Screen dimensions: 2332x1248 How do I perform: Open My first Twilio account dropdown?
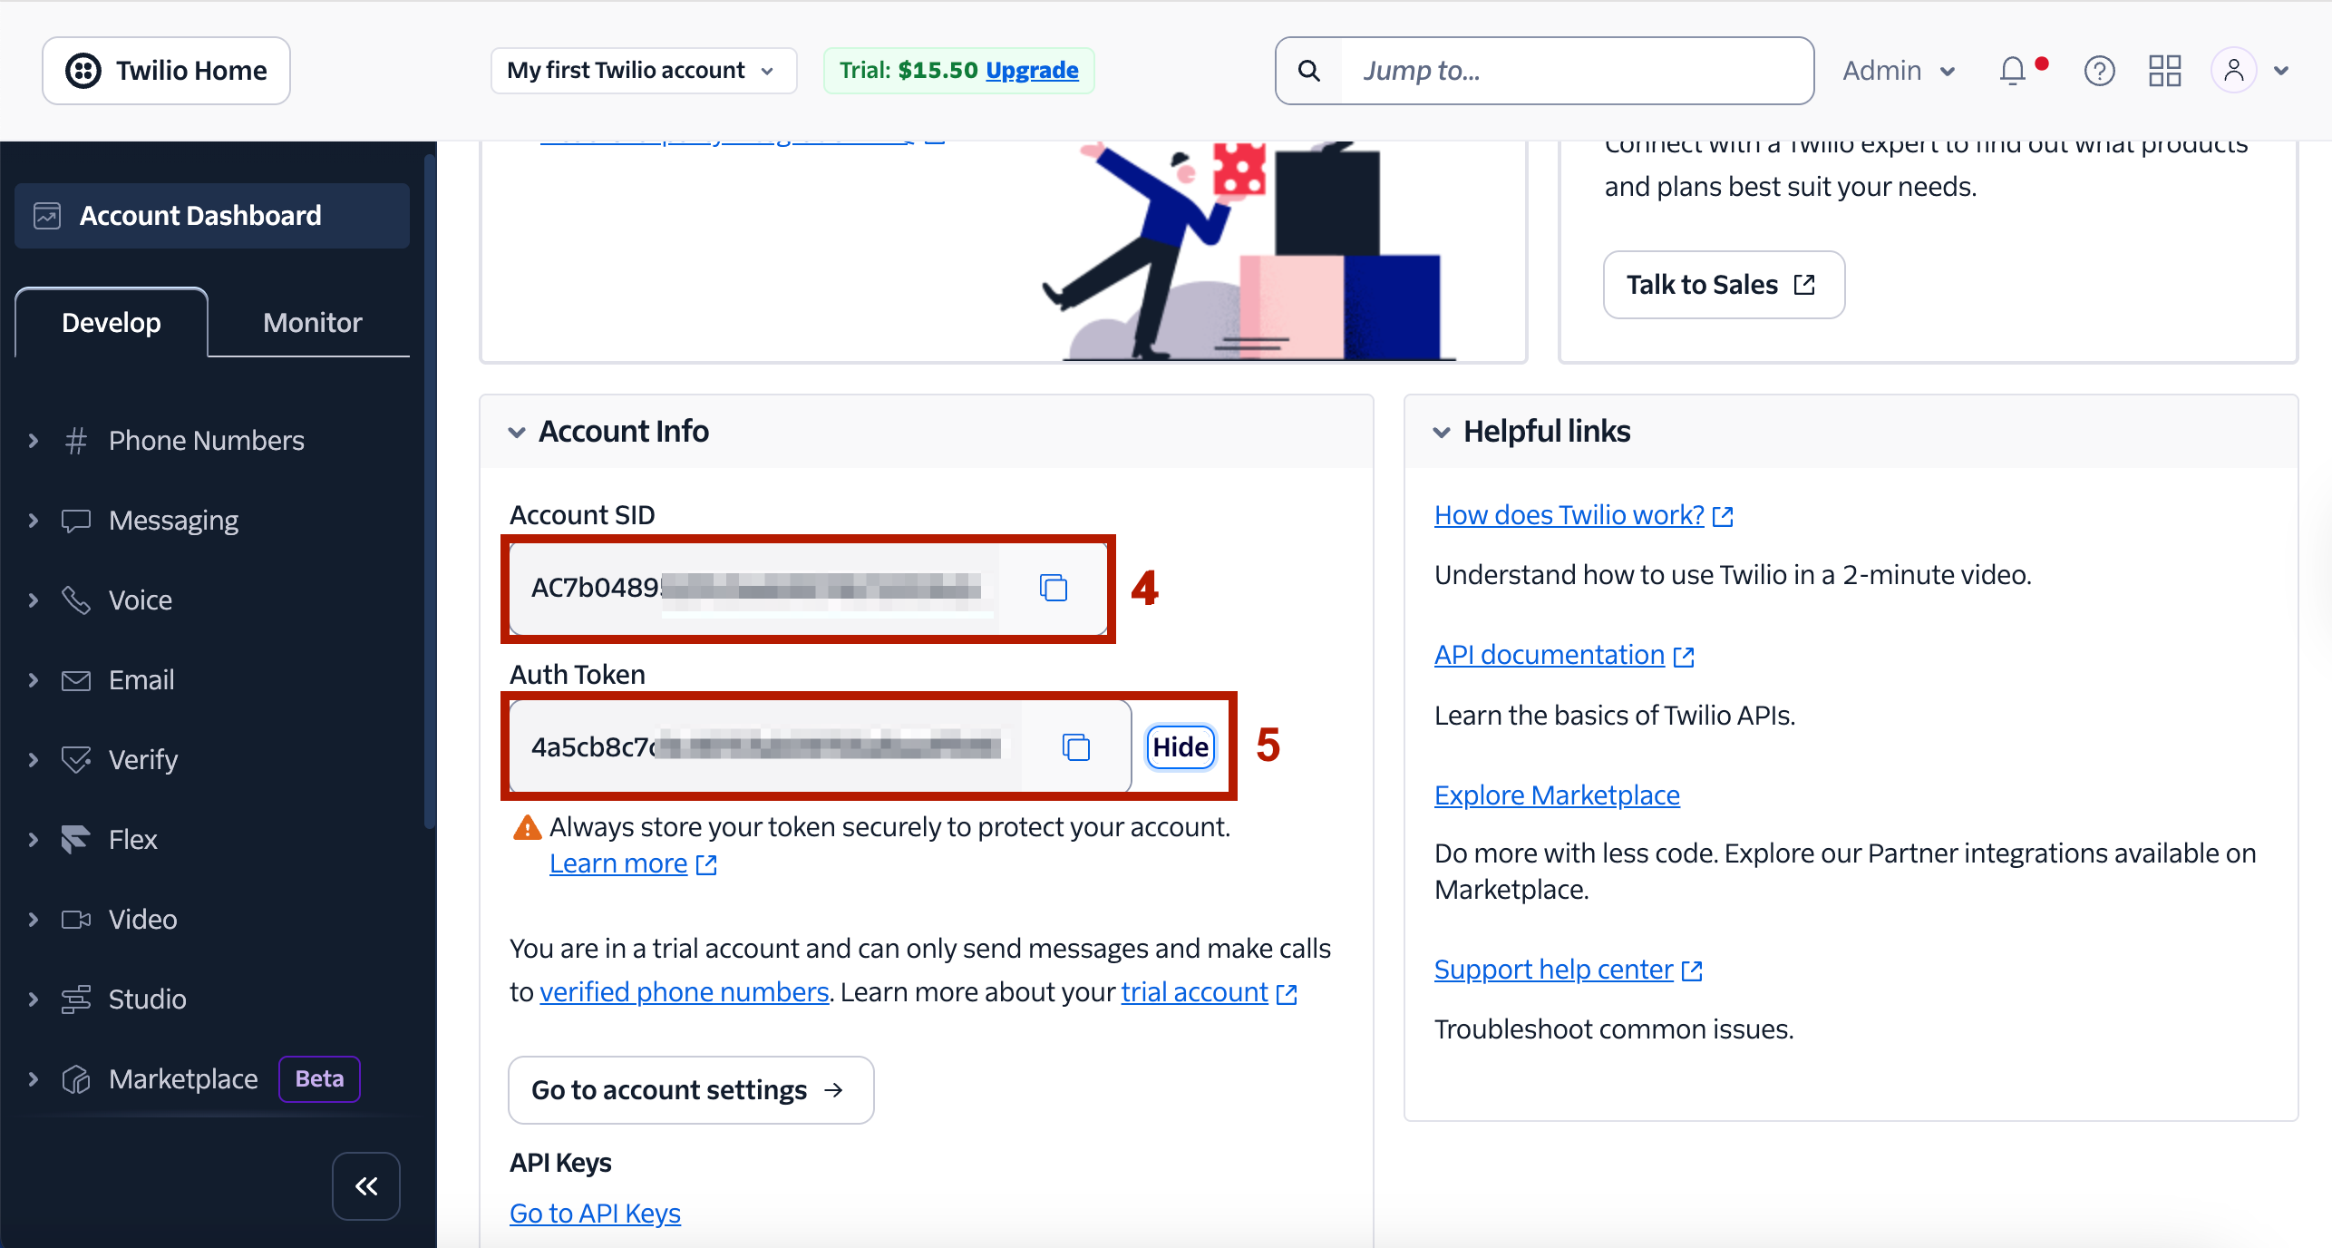coord(643,71)
